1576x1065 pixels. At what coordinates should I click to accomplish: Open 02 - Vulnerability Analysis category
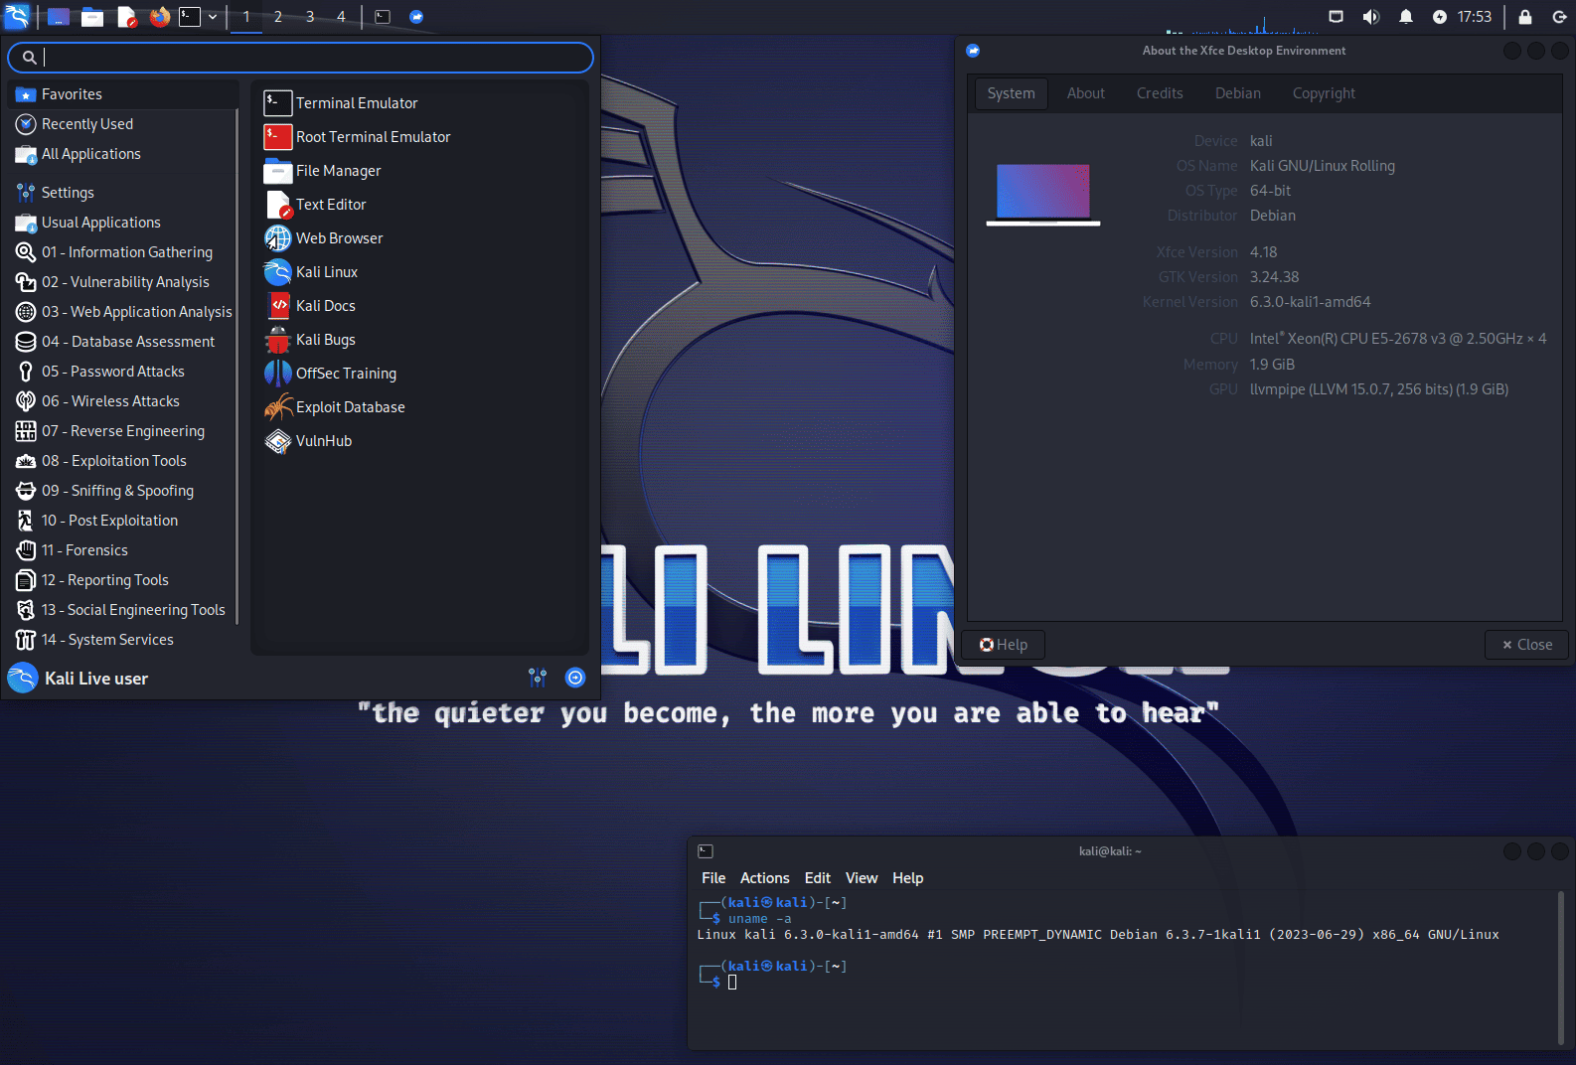click(123, 282)
